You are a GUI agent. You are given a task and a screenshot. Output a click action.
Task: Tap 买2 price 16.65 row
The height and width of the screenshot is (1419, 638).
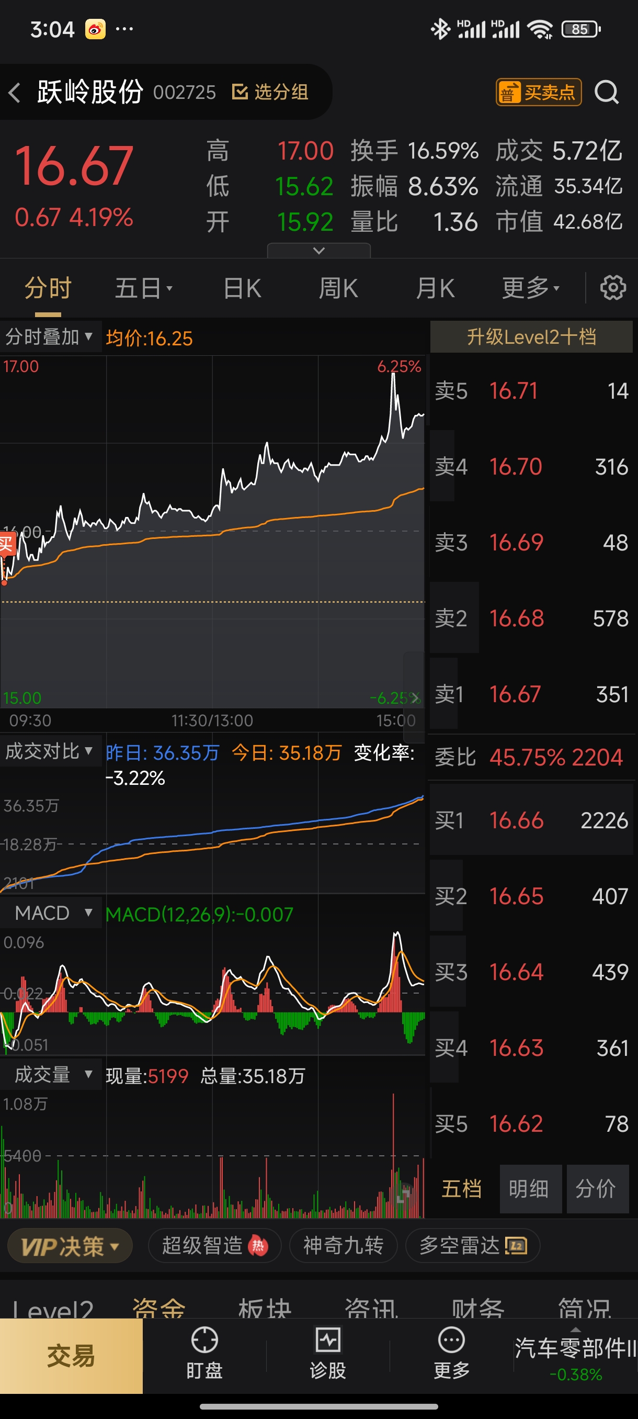click(x=531, y=896)
